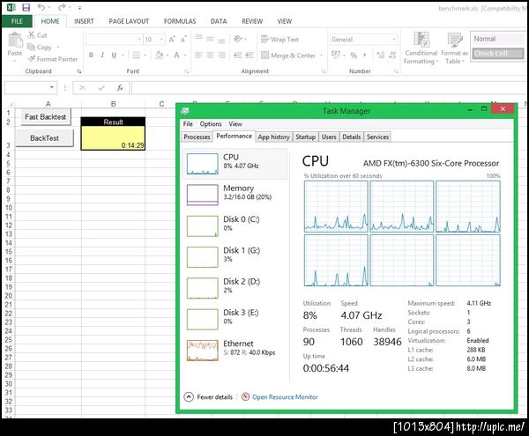This screenshot has height=436, width=529.
Task: Open Resource Monitor link
Action: 285,397
